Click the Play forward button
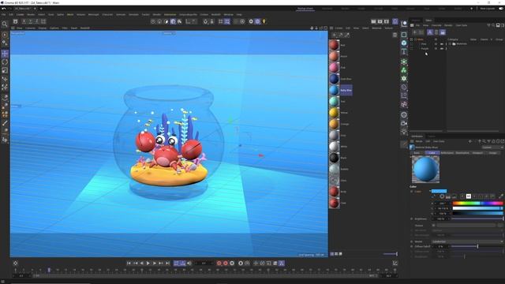Screen dimensions: 505x284 click(x=148, y=263)
